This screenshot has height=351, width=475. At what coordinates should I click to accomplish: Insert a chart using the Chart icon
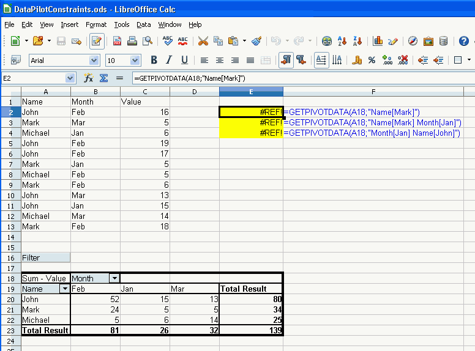coord(378,41)
